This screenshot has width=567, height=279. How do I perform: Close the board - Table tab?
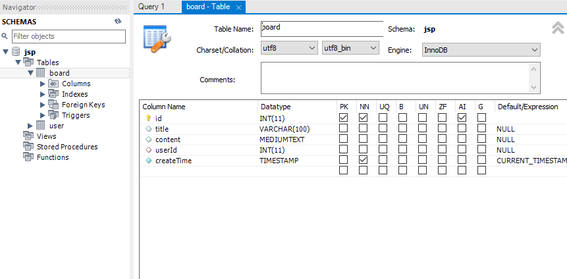pos(238,7)
